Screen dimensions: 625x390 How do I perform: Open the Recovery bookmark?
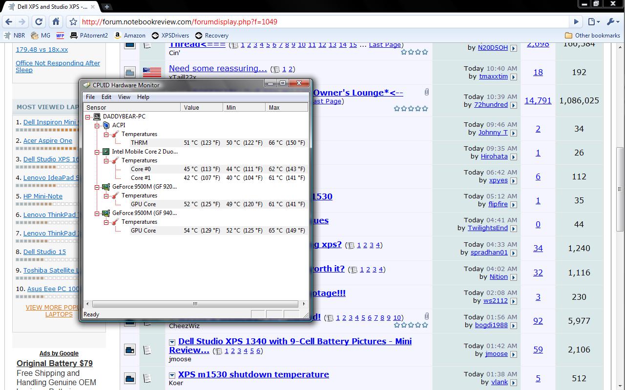[212, 35]
